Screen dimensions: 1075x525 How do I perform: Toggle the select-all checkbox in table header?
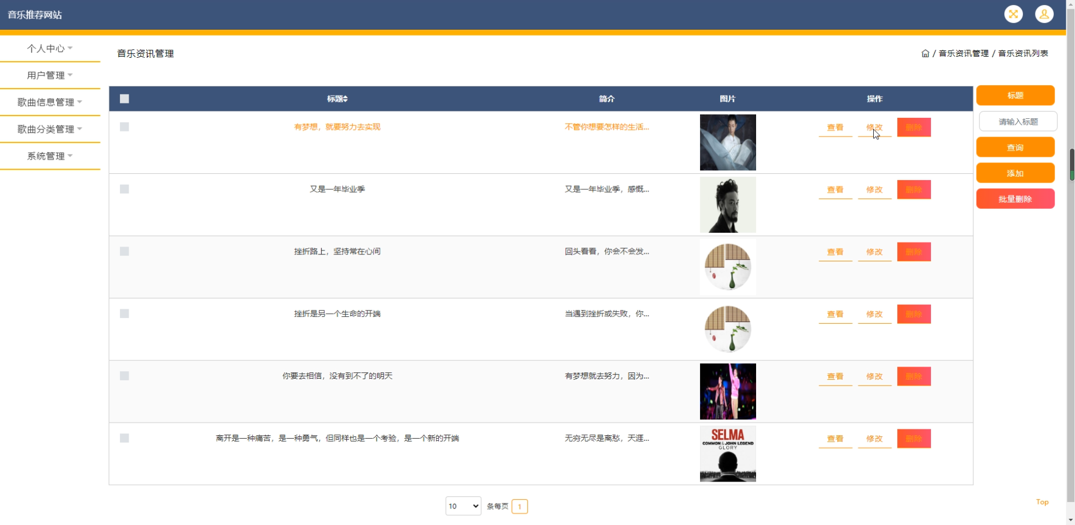(124, 98)
